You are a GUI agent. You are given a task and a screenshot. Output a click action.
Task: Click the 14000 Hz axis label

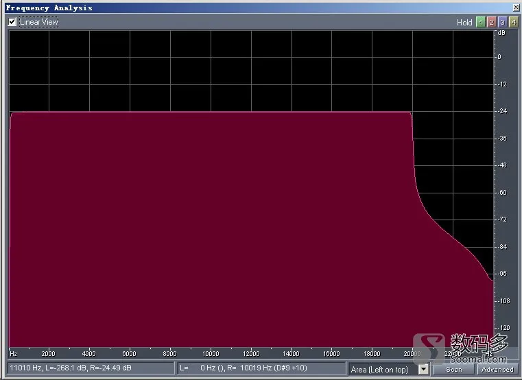pos(292,354)
